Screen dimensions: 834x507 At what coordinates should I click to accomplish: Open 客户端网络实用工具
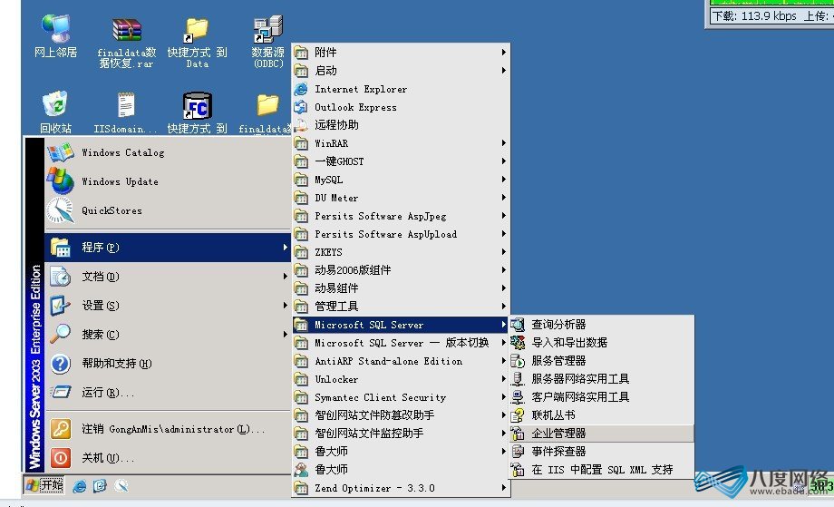pos(602,396)
